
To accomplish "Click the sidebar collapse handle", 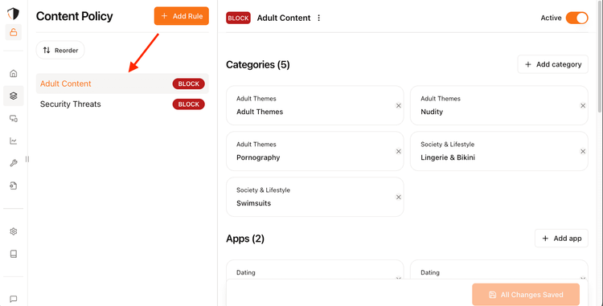I will coord(27,159).
